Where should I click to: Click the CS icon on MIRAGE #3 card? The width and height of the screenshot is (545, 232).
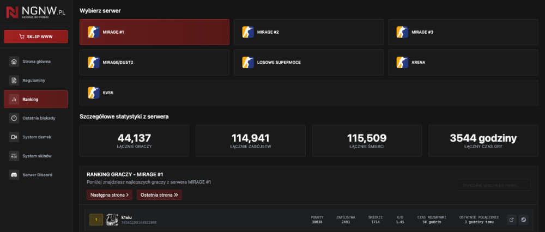(402, 32)
